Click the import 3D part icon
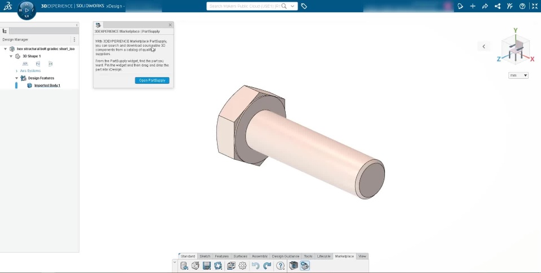Image resolution: width=541 pixels, height=273 pixels. point(196,266)
